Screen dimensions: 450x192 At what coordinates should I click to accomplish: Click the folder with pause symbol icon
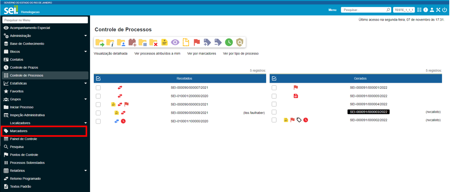click(x=143, y=42)
